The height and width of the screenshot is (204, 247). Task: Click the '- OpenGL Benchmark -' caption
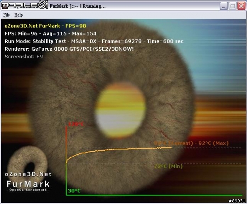pos(28,190)
